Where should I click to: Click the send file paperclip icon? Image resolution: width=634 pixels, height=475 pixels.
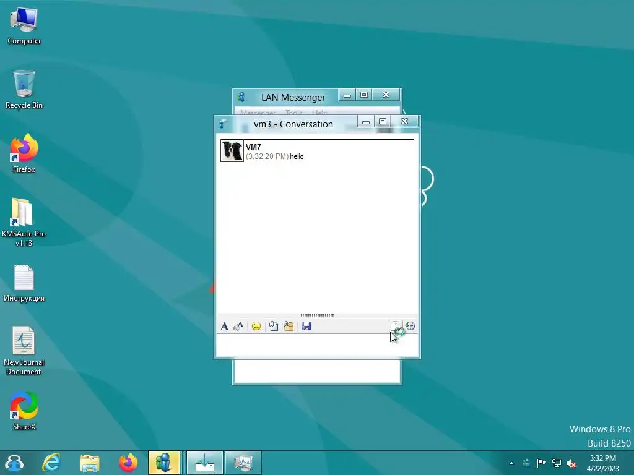pyautogui.click(x=273, y=326)
